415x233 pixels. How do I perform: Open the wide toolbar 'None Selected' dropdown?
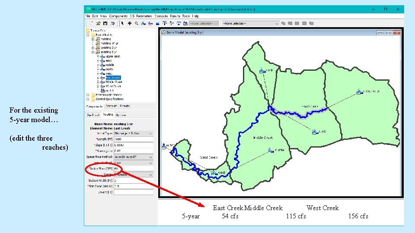point(250,23)
